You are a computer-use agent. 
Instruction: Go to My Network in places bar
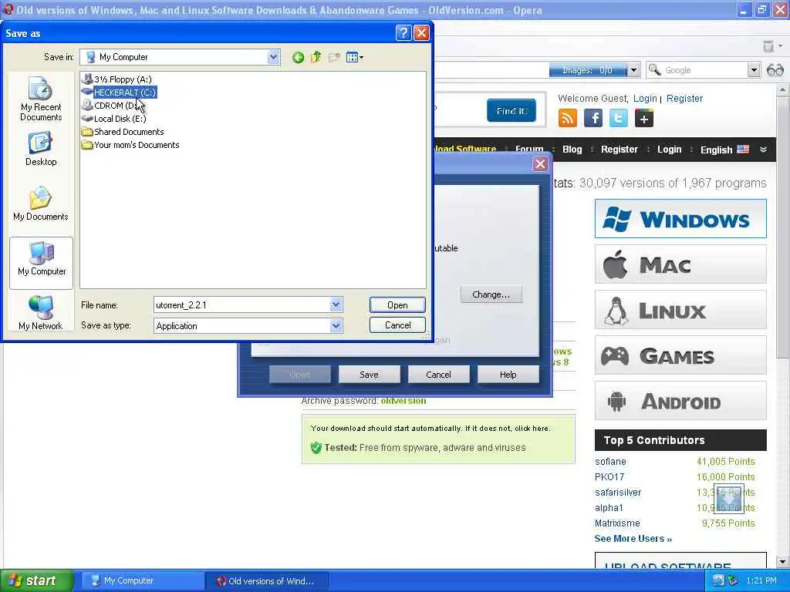(x=41, y=313)
